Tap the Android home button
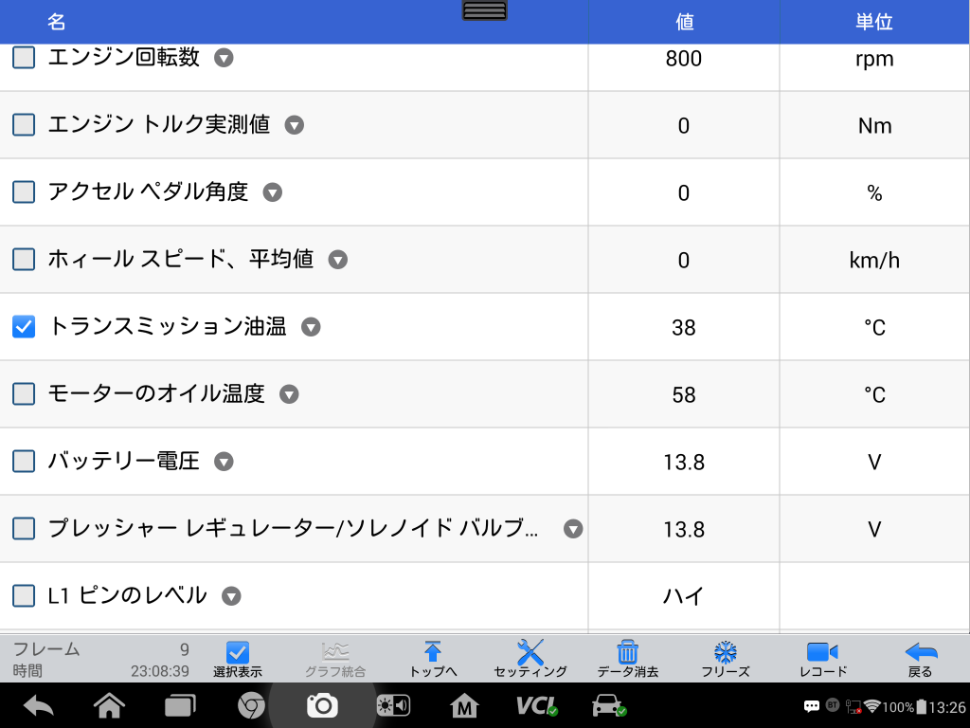This screenshot has width=970, height=728. (109, 705)
